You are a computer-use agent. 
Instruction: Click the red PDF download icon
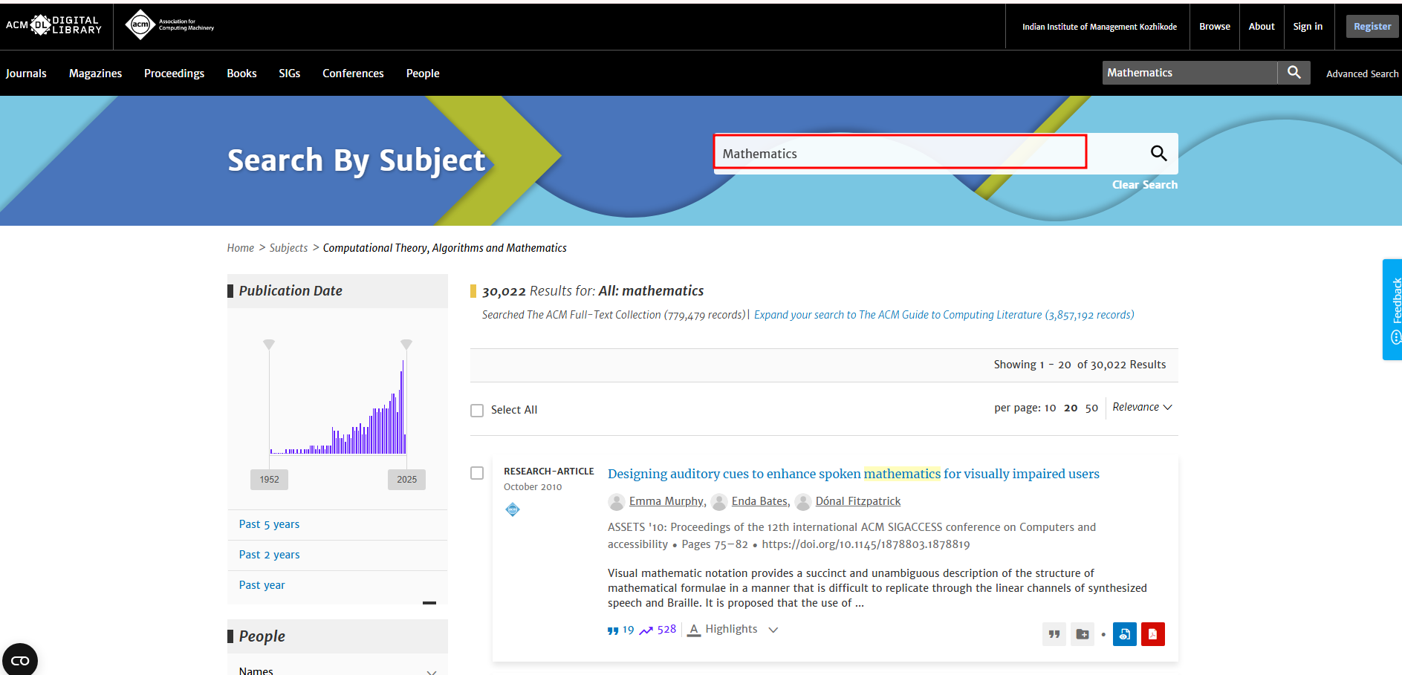[1152, 634]
